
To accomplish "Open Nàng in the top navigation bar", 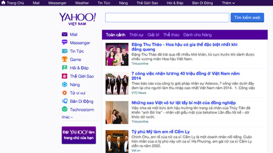I will [x=123, y=3].
